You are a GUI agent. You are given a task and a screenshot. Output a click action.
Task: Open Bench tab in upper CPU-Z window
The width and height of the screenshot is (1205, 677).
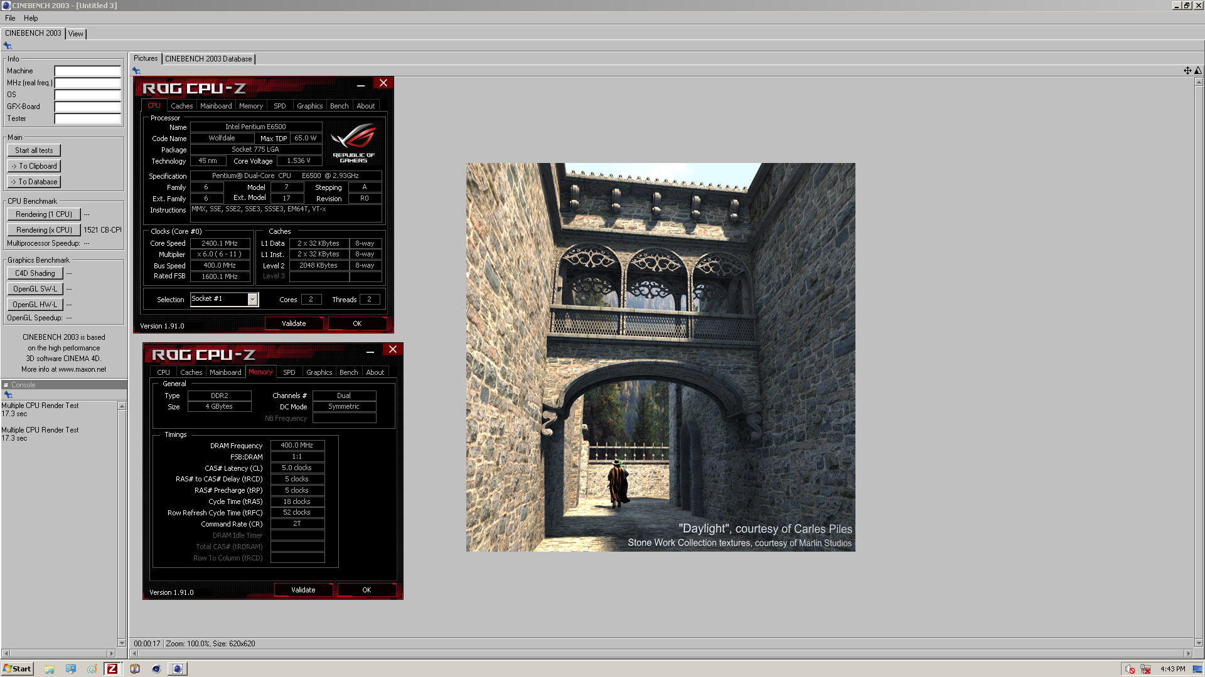click(x=340, y=106)
